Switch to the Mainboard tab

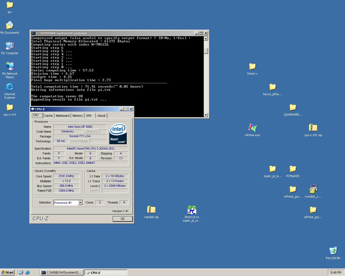pyautogui.click(x=63, y=116)
